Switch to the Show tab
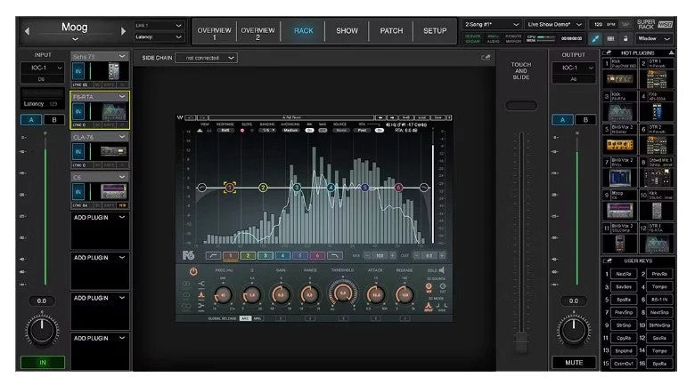695x385 pixels. tap(347, 31)
